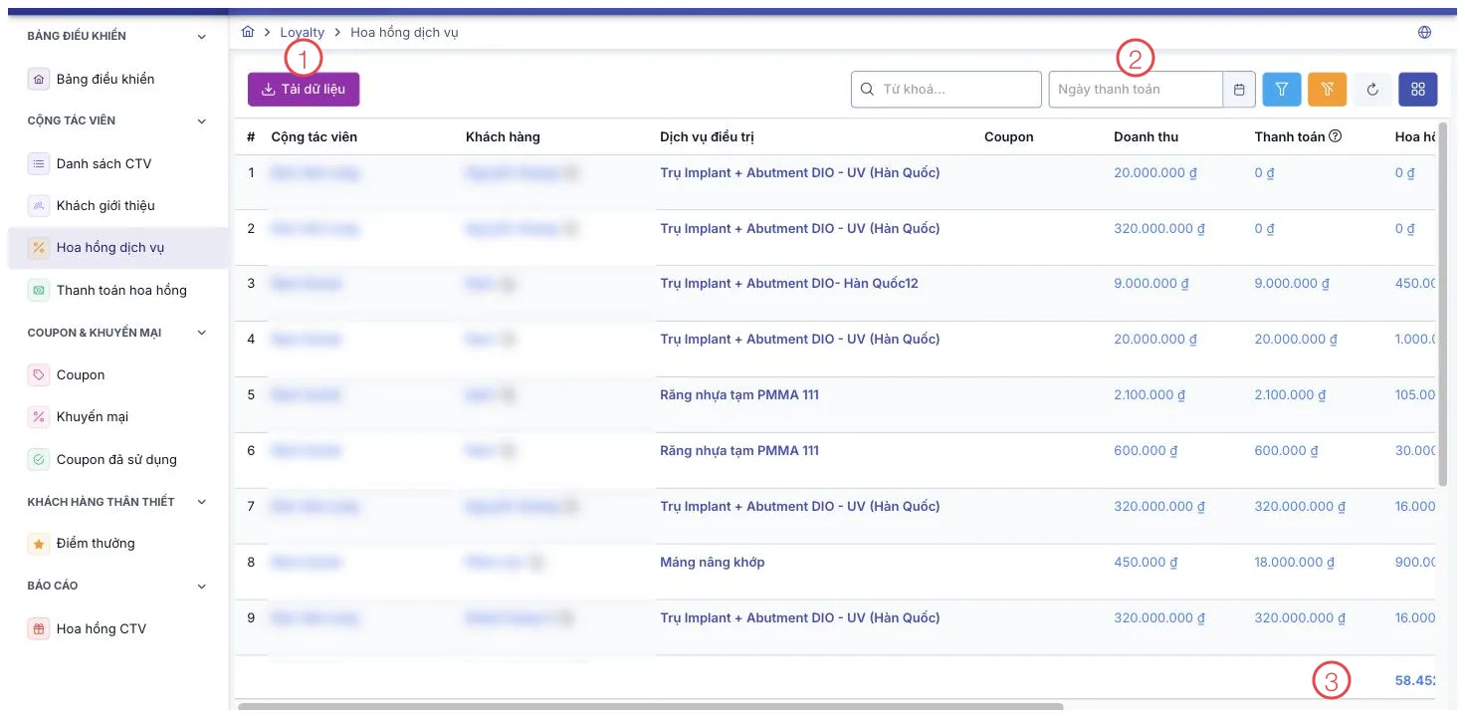The height and width of the screenshot is (718, 1465).
Task: Click the 450.000 ₫ revenue in row 8
Action: tap(1146, 562)
